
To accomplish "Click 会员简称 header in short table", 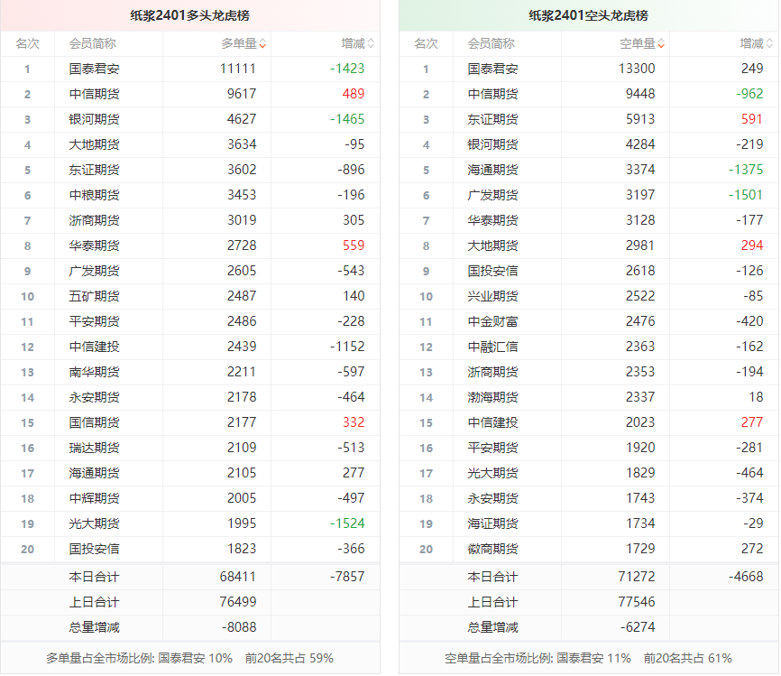I will (x=491, y=44).
